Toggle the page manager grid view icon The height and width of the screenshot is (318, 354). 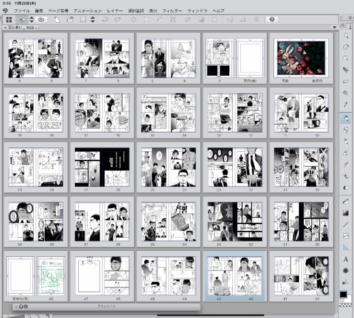pyautogui.click(x=9, y=19)
